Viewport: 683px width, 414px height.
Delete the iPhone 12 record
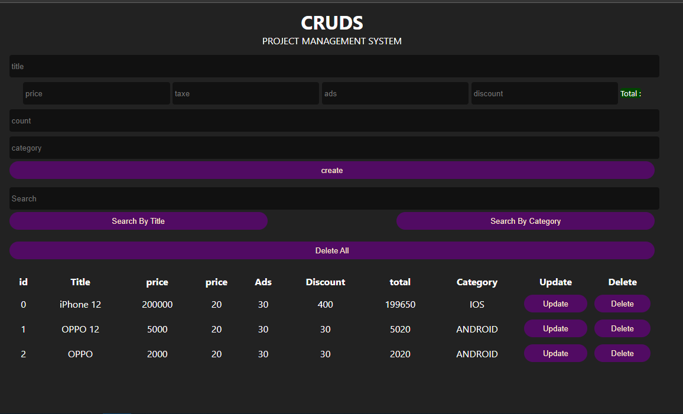622,304
